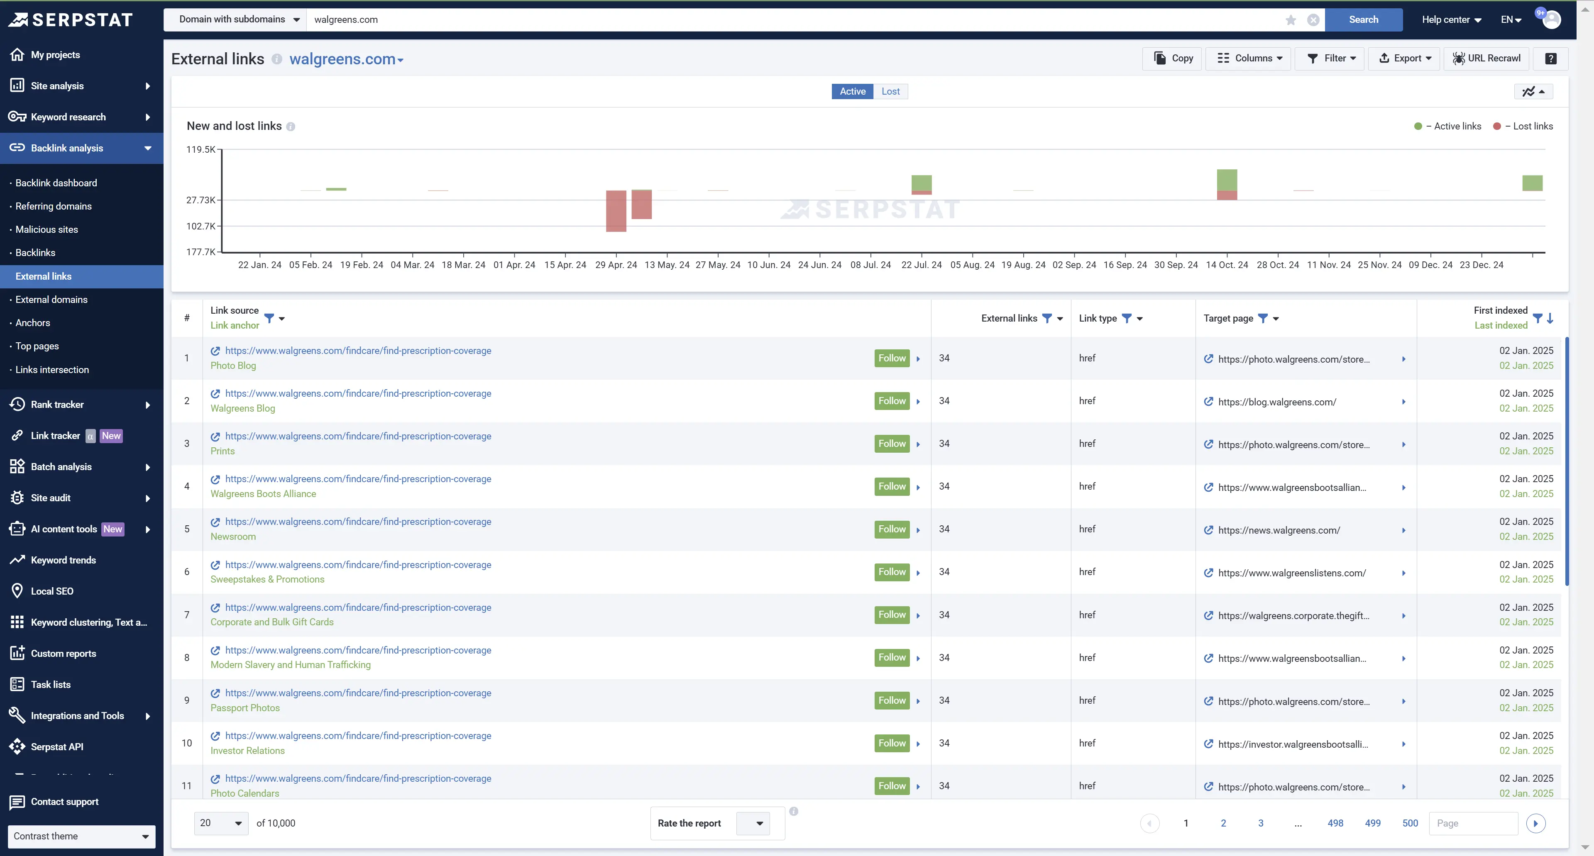Click the 14 Oct. 24 green chart bar
Viewport: 1594px width, 856px height.
point(1227,180)
